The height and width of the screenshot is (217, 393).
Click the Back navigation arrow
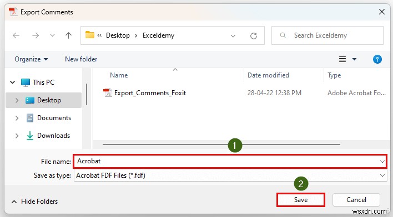coord(16,35)
